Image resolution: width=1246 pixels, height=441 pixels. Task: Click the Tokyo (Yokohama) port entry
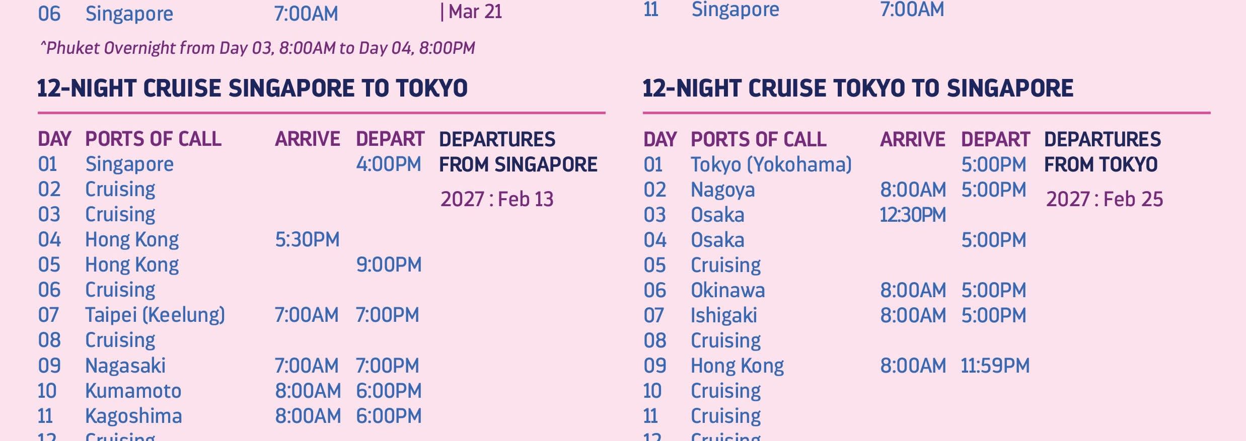(771, 165)
